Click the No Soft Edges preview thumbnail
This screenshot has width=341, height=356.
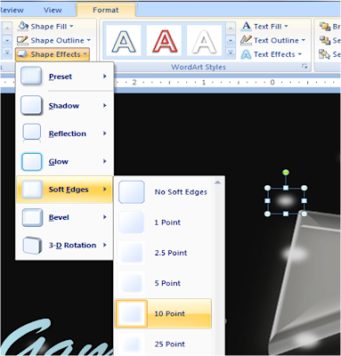[132, 192]
